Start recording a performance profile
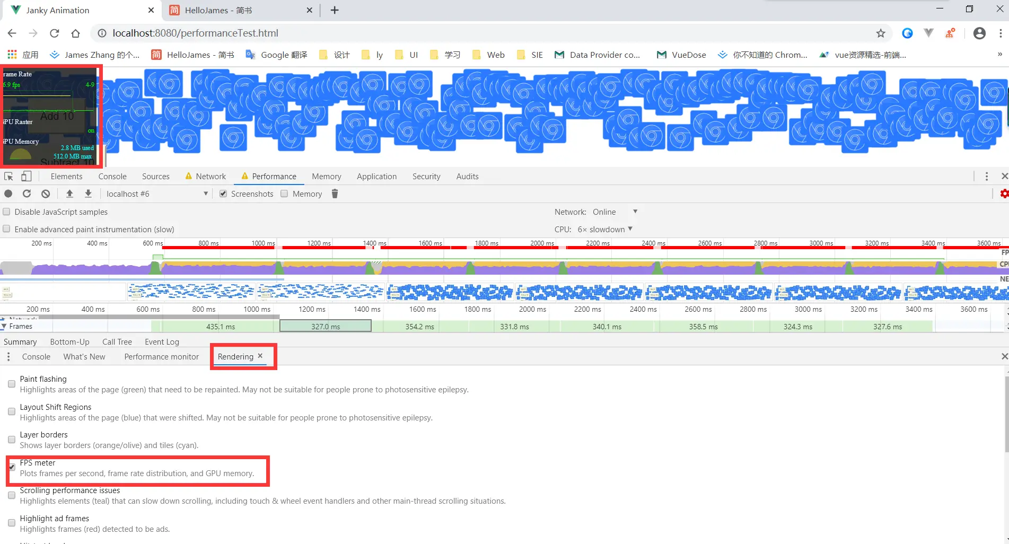Viewport: 1009px width, 544px height. (x=8, y=194)
